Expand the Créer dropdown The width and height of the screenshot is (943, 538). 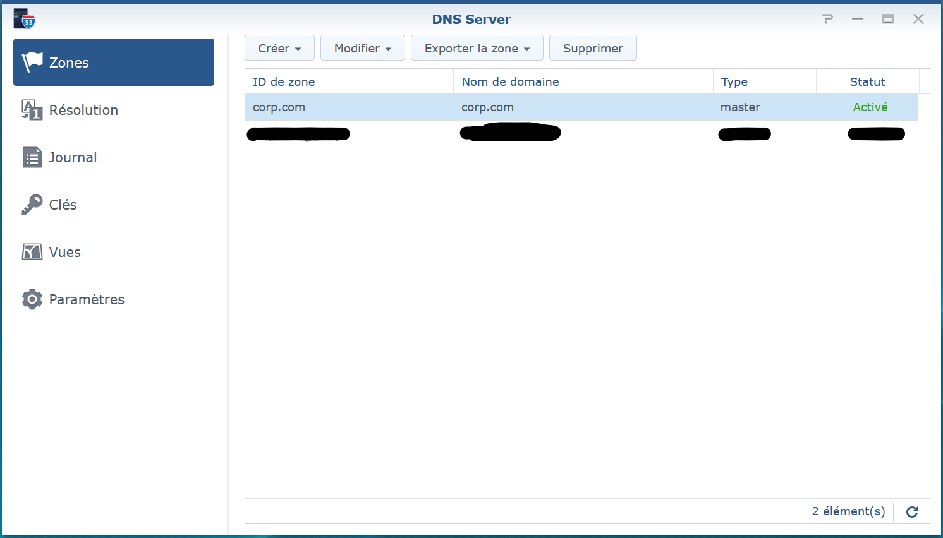point(279,48)
